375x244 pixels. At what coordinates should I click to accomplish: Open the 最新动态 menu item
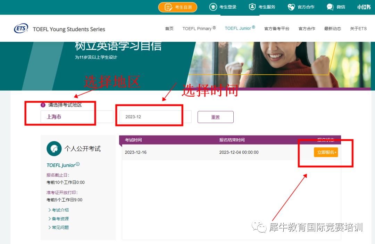[x=332, y=29]
